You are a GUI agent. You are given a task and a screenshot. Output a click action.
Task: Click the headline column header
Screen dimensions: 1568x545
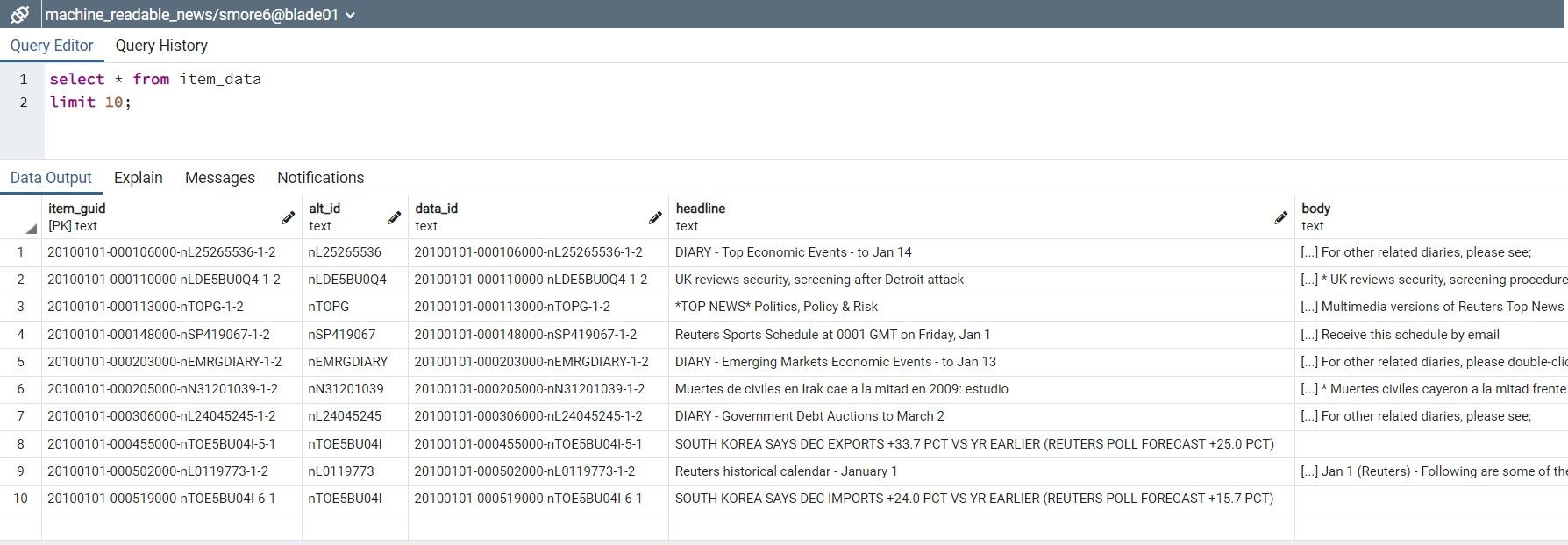(x=981, y=217)
